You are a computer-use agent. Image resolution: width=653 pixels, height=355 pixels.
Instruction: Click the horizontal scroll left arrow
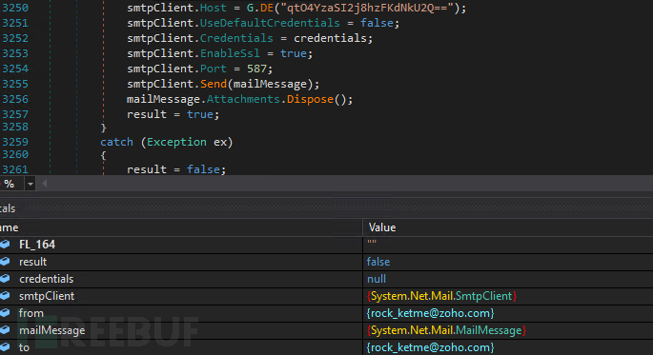click(44, 184)
